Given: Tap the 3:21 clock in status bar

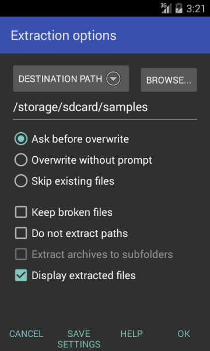Looking at the screenshot, I should click(195, 9).
